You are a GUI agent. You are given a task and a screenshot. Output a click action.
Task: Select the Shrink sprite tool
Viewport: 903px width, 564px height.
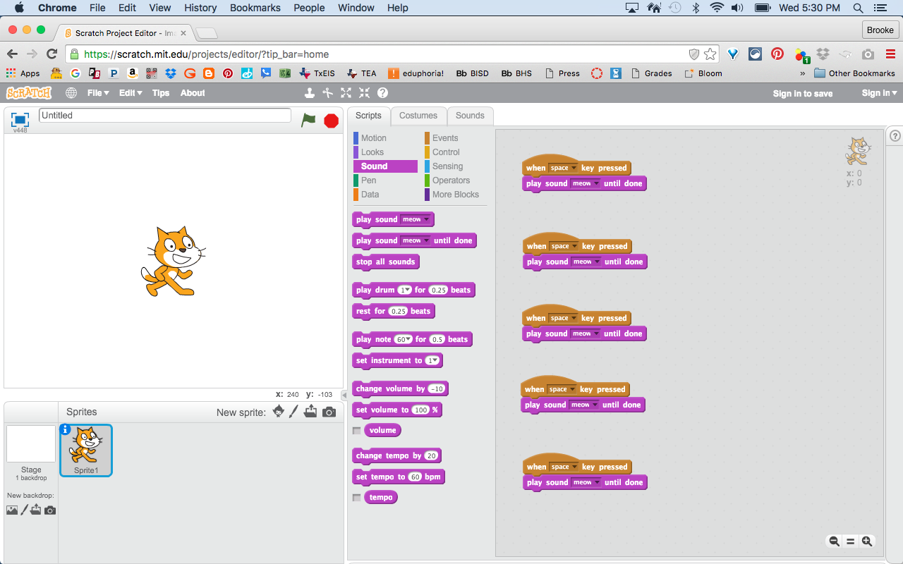tap(365, 92)
